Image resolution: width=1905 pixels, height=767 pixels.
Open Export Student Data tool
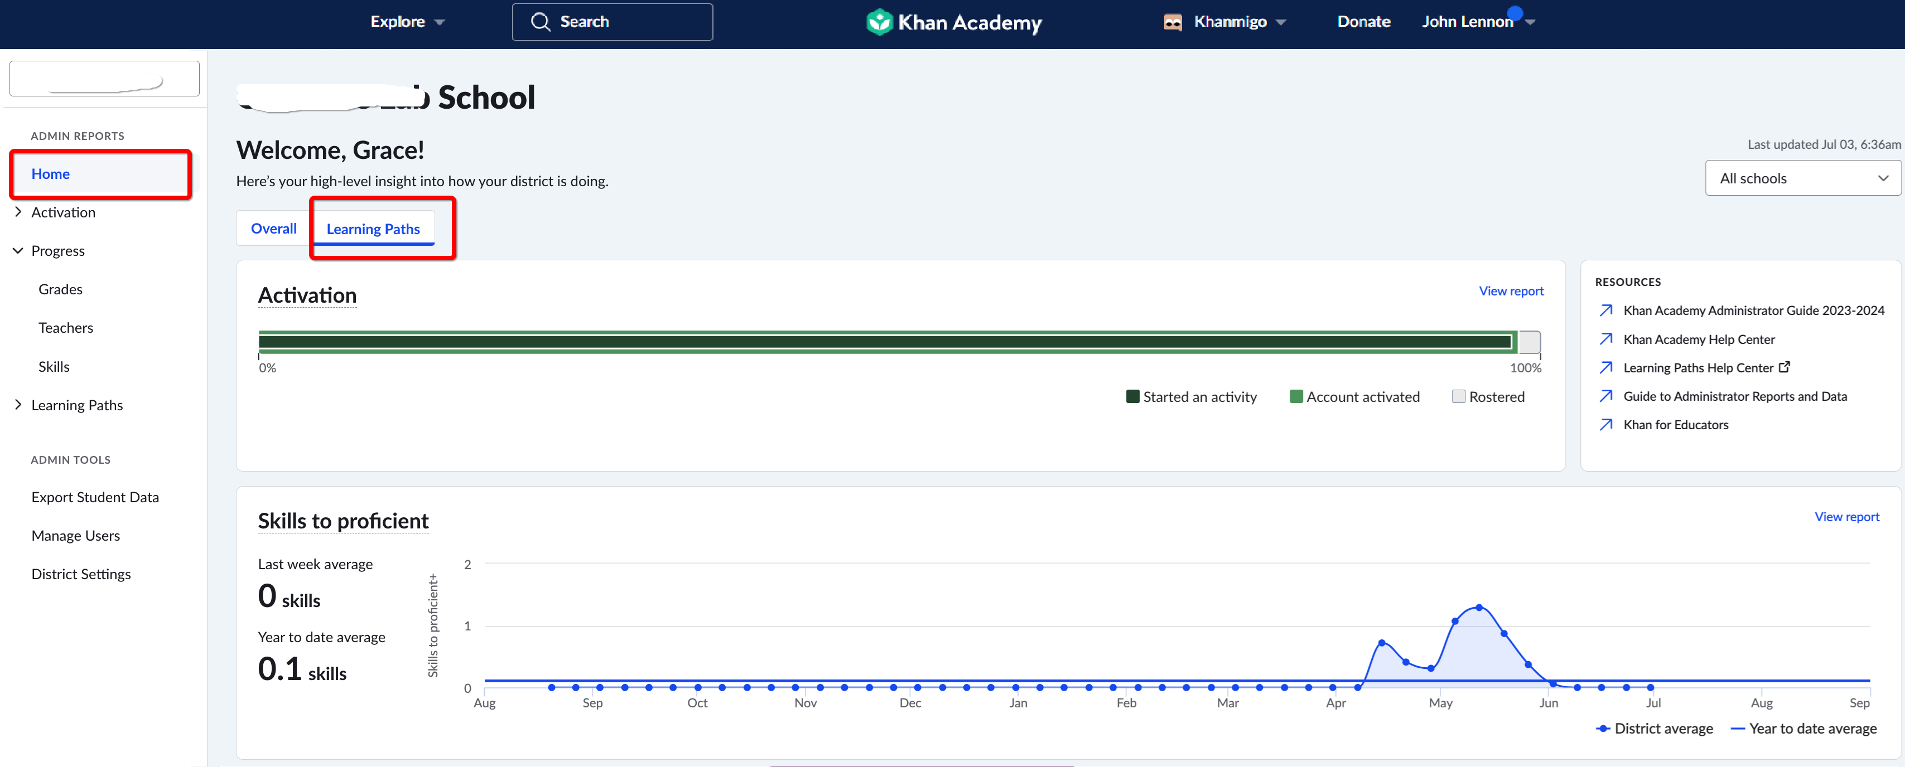click(95, 497)
